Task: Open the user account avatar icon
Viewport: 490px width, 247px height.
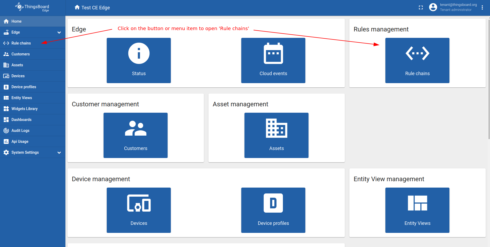Action: click(x=433, y=7)
